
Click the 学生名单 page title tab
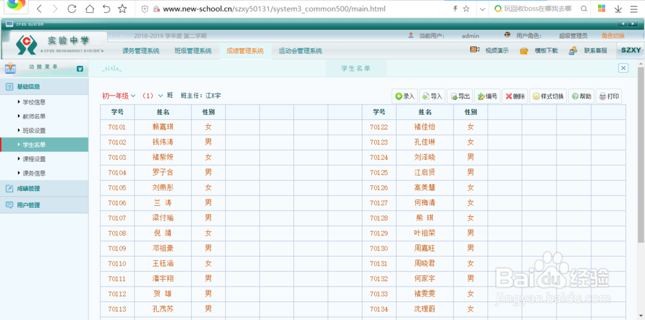click(356, 68)
